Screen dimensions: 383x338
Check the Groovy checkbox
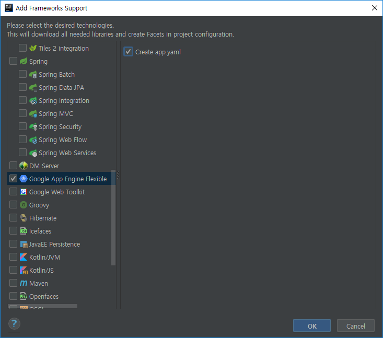point(13,205)
